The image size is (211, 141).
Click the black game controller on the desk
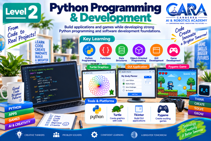[173, 104]
